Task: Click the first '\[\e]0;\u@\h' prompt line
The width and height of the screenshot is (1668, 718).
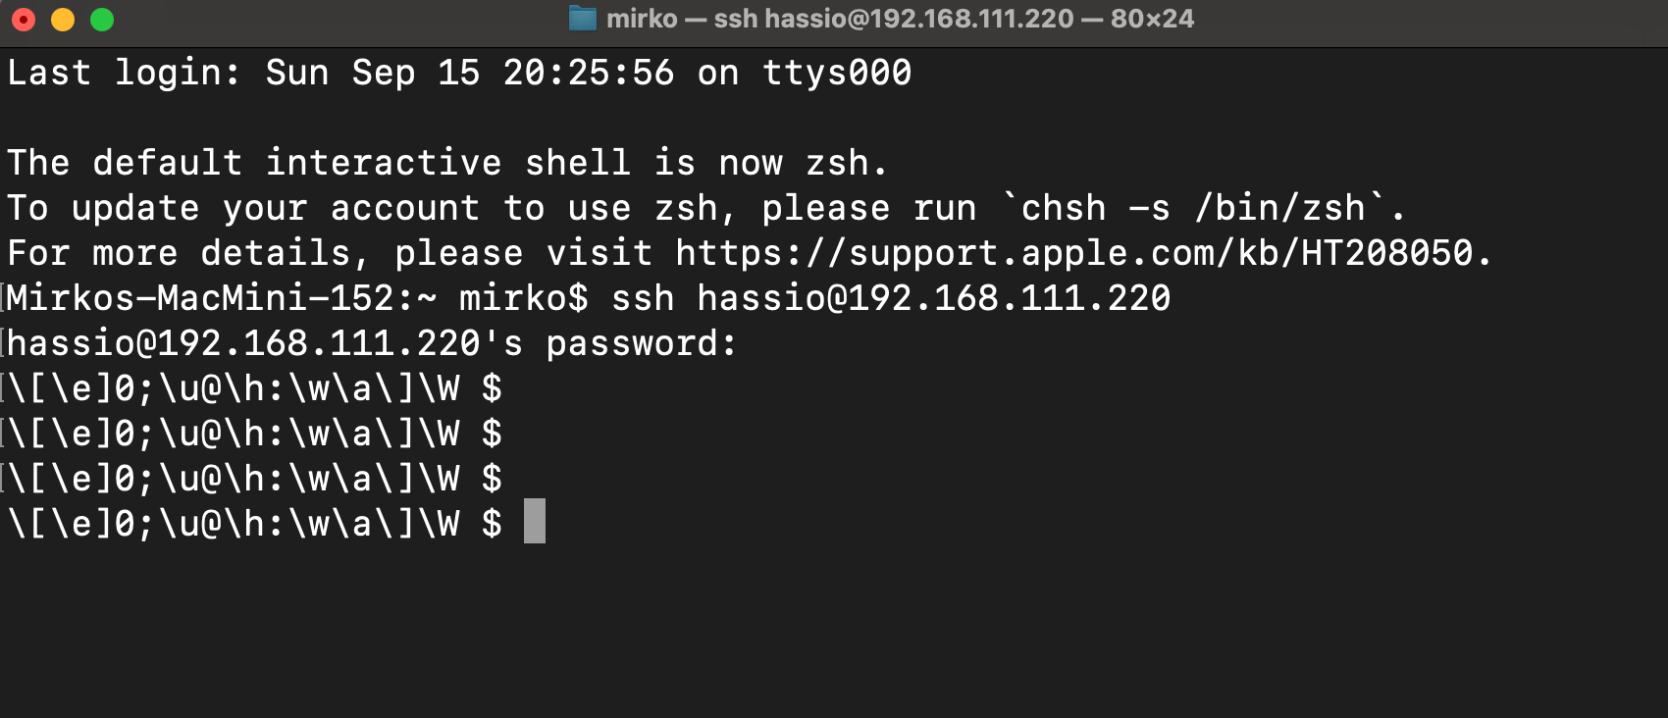Action: 254,388
